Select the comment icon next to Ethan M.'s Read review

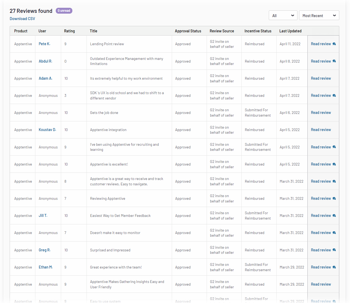pos(334,267)
